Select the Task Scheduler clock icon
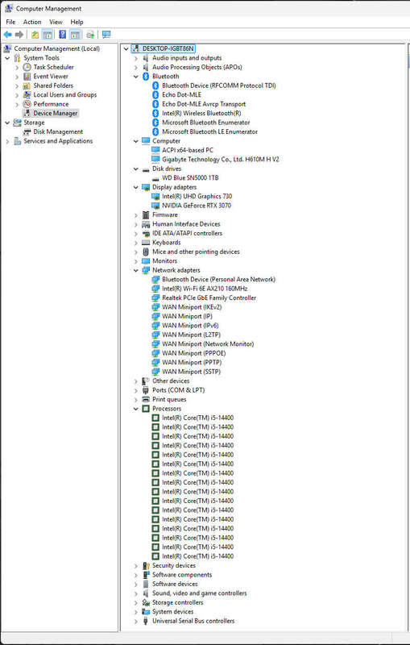410x645 pixels. click(x=27, y=67)
